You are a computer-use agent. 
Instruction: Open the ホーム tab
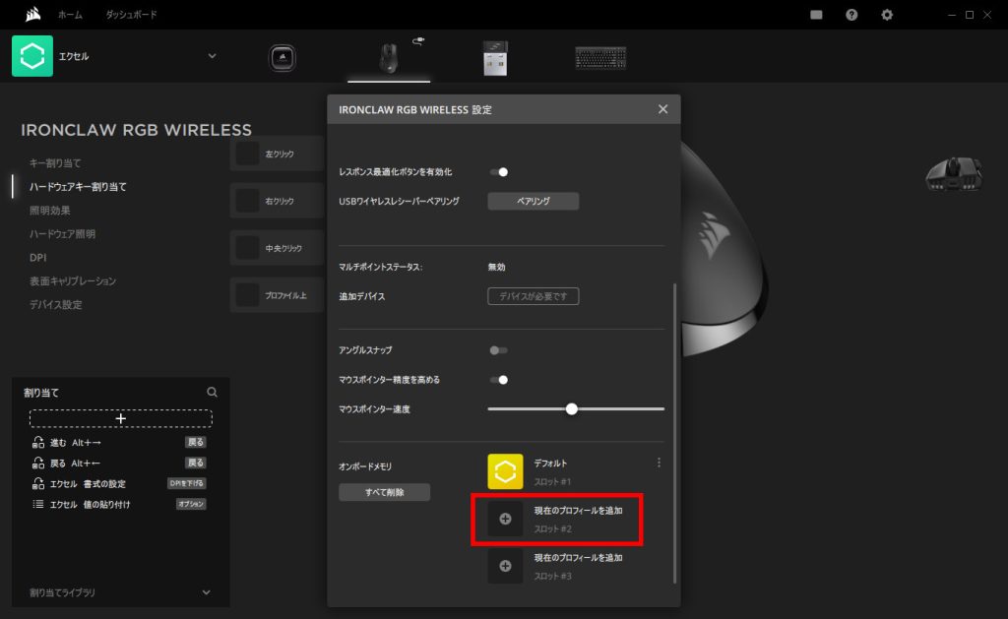coord(70,14)
